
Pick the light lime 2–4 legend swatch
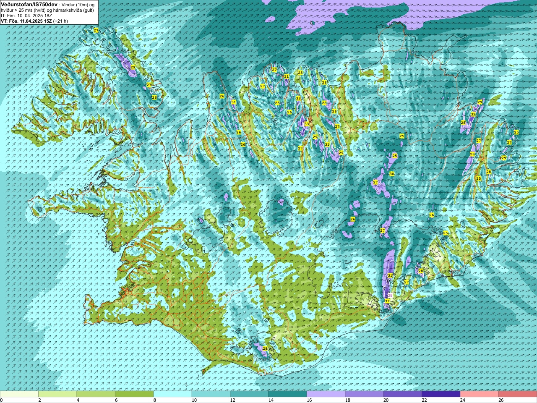57,394
